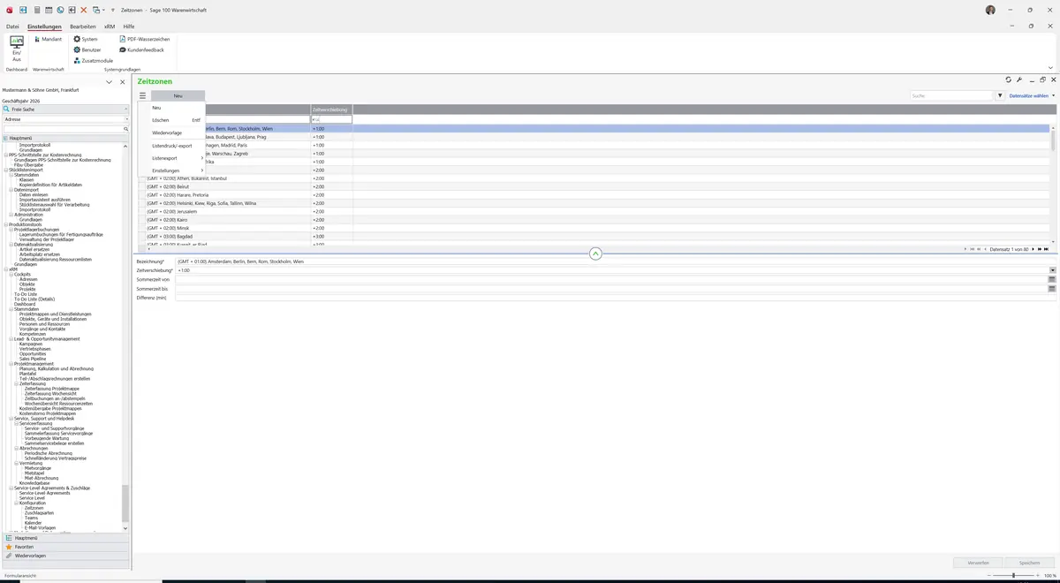Open Zusatzmodule in the ribbon
Viewport: 1060px width, 583px height.
tap(93, 61)
